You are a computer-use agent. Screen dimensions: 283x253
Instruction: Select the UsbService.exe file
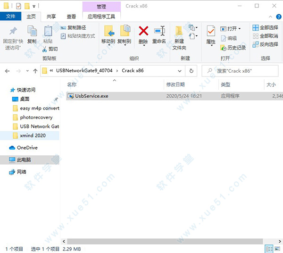(x=88, y=96)
